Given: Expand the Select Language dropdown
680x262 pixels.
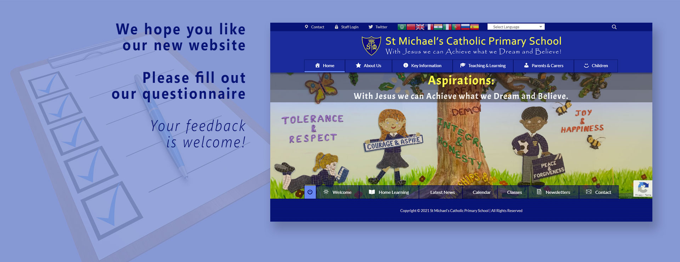Looking at the screenshot, I should pyautogui.click(x=516, y=27).
